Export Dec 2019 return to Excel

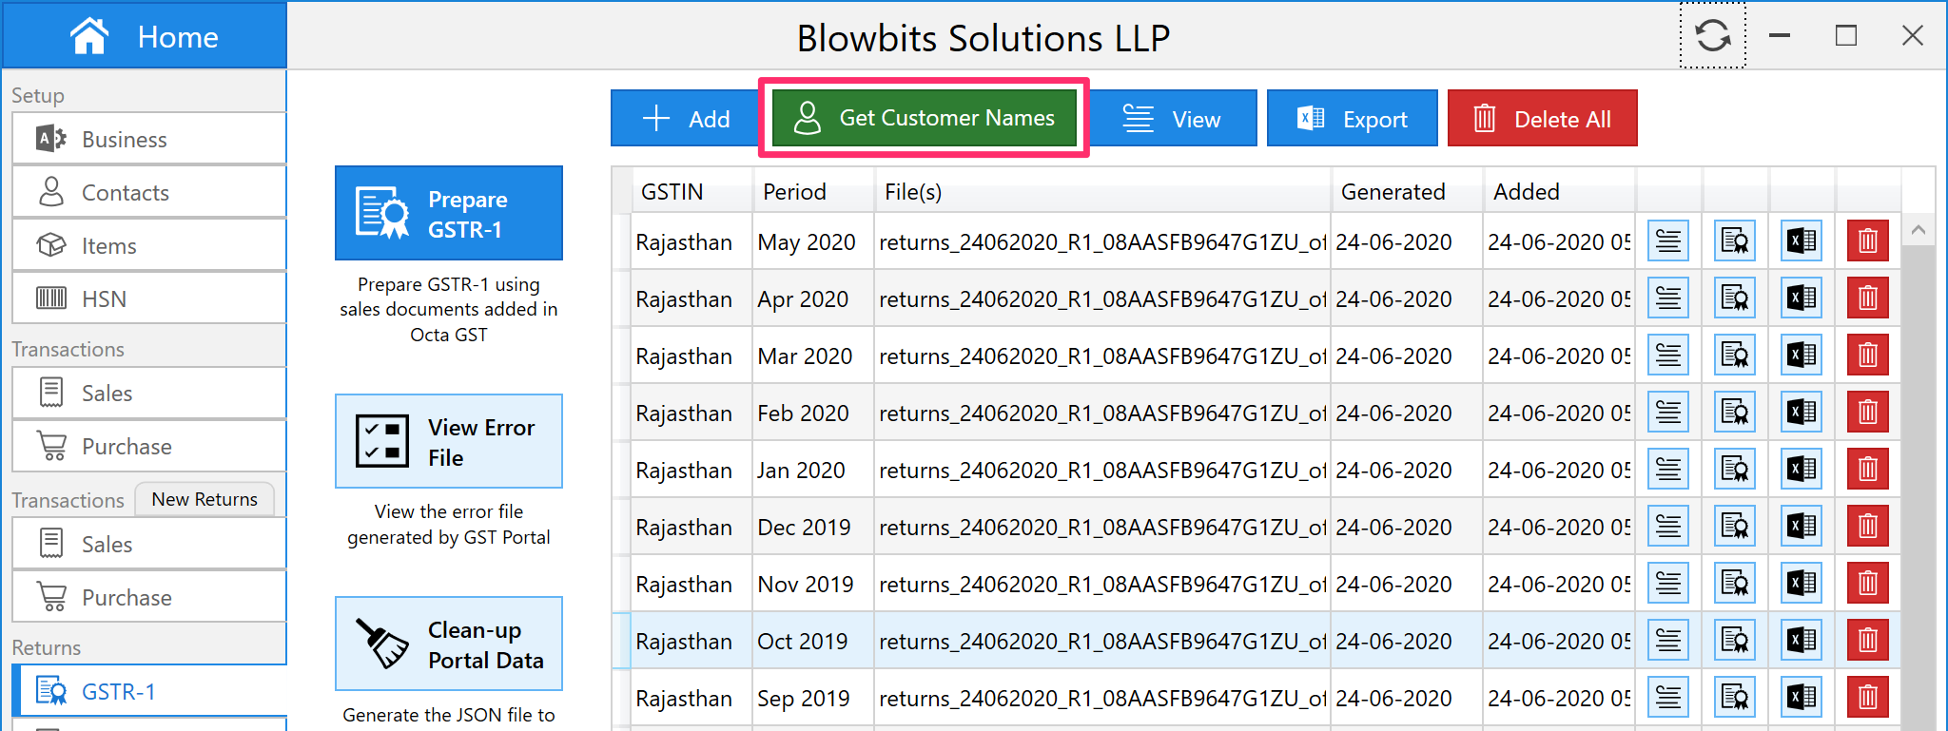click(x=1801, y=527)
